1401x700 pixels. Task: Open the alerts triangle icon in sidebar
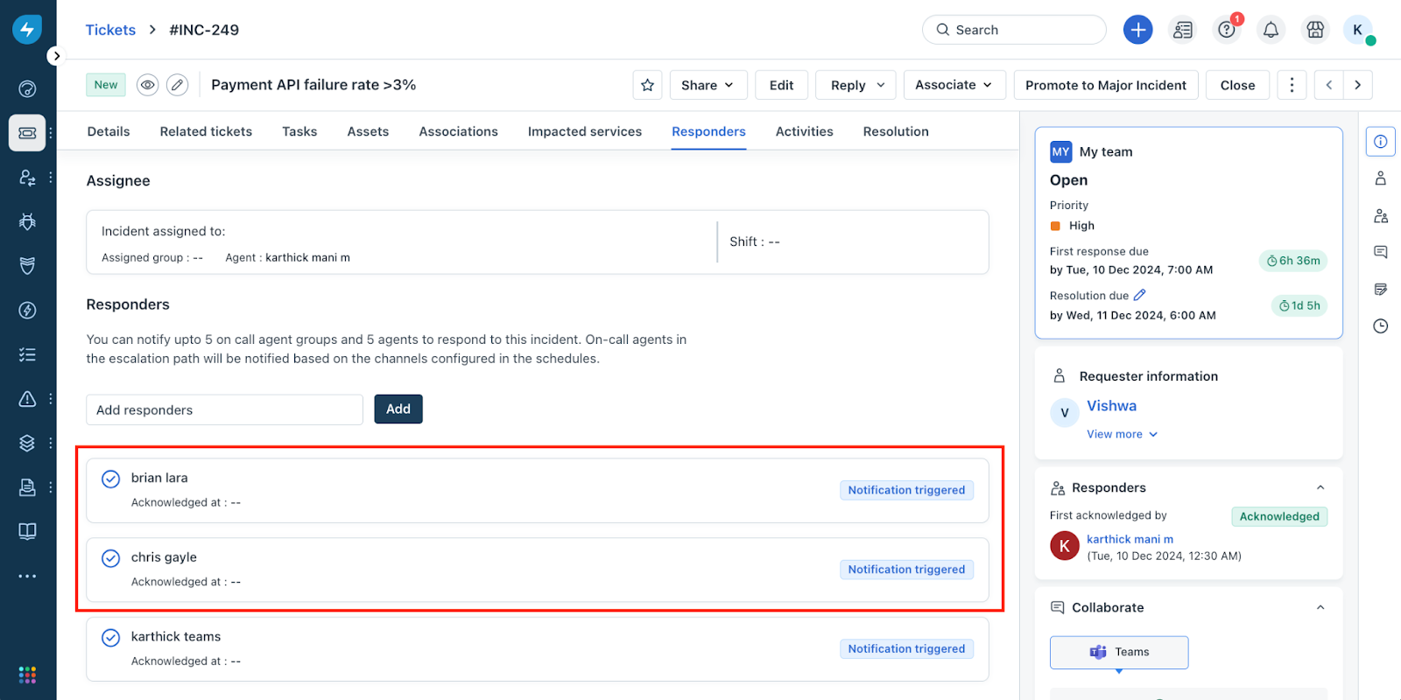[x=27, y=399]
